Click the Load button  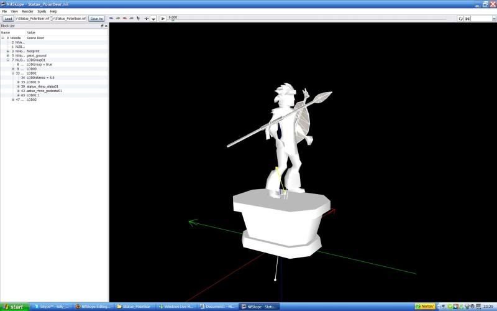click(x=7, y=19)
